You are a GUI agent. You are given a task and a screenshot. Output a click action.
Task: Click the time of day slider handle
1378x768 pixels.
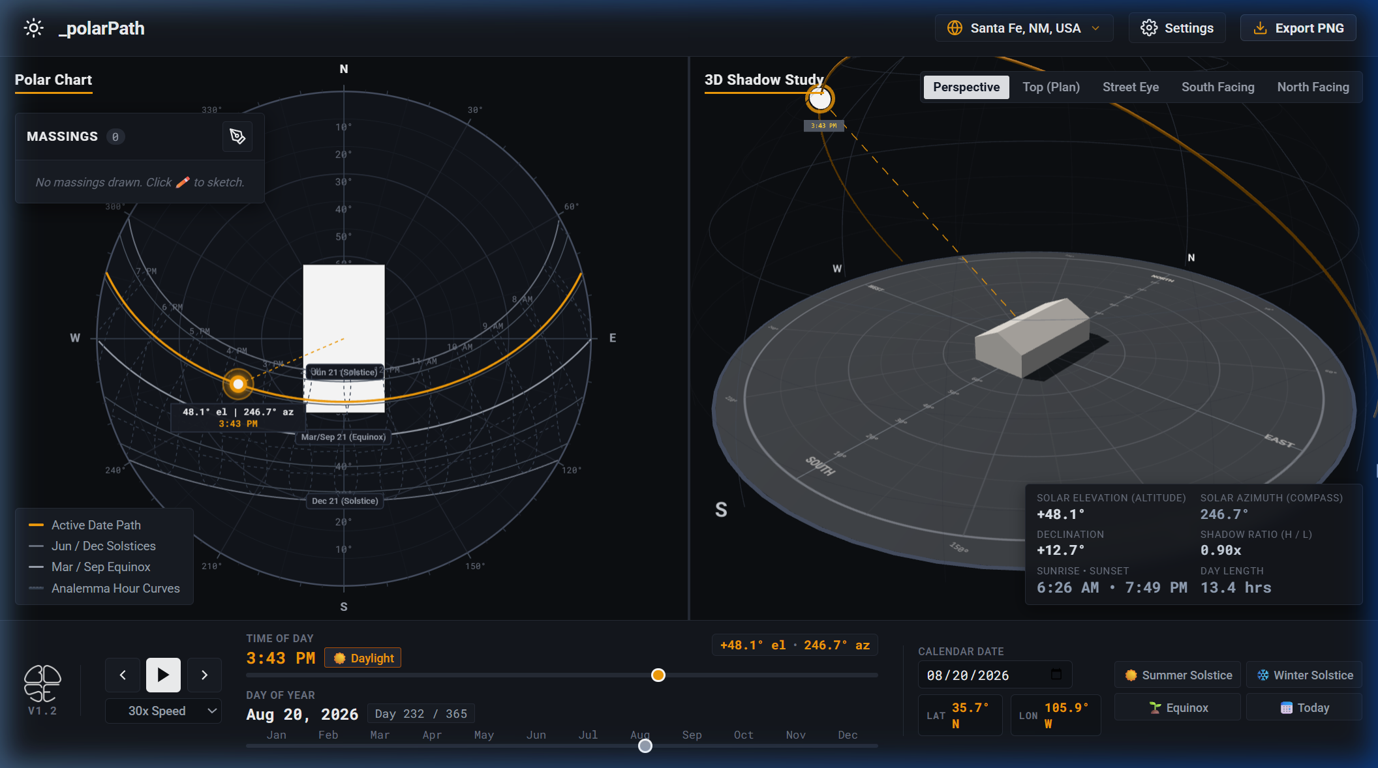(658, 675)
